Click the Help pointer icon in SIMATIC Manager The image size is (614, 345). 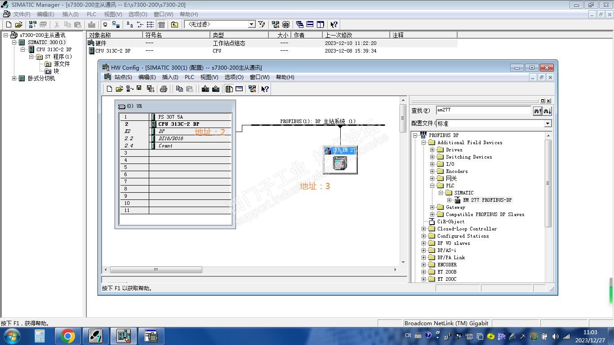tap(334, 25)
